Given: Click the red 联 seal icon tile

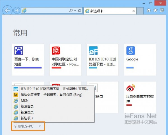Looking at the screenshot, I should pyautogui.click(x=56, y=51).
